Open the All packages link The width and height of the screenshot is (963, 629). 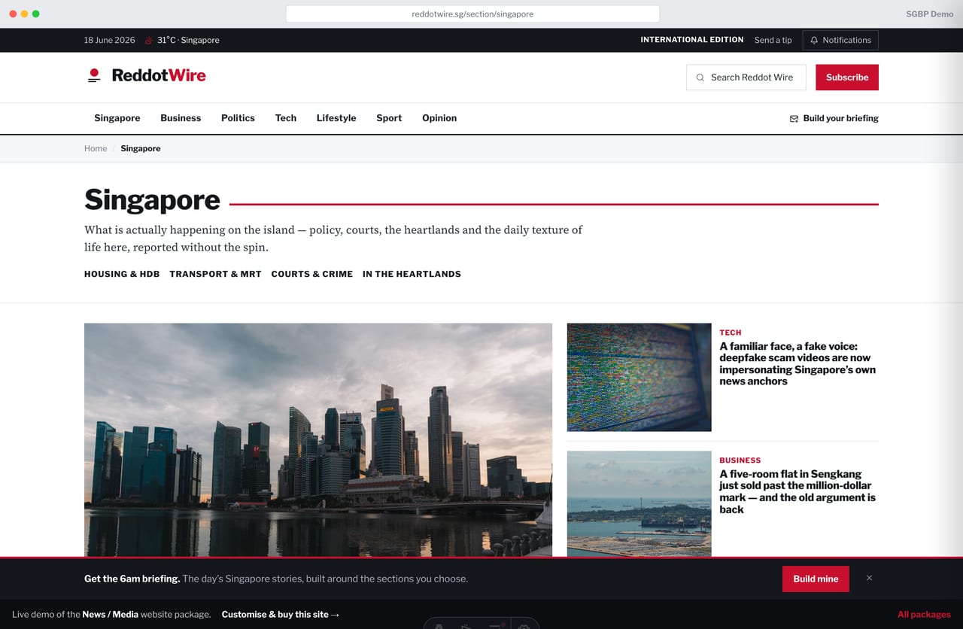(924, 615)
